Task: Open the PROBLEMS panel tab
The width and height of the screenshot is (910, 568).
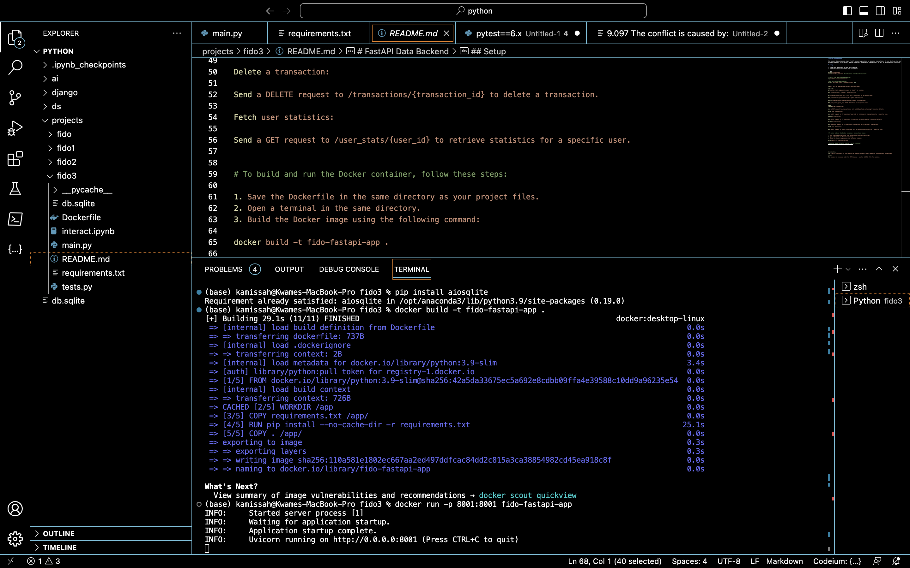Action: coord(232,269)
